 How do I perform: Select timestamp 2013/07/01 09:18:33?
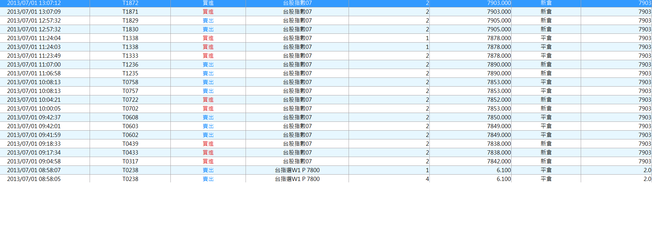[x=34, y=144]
